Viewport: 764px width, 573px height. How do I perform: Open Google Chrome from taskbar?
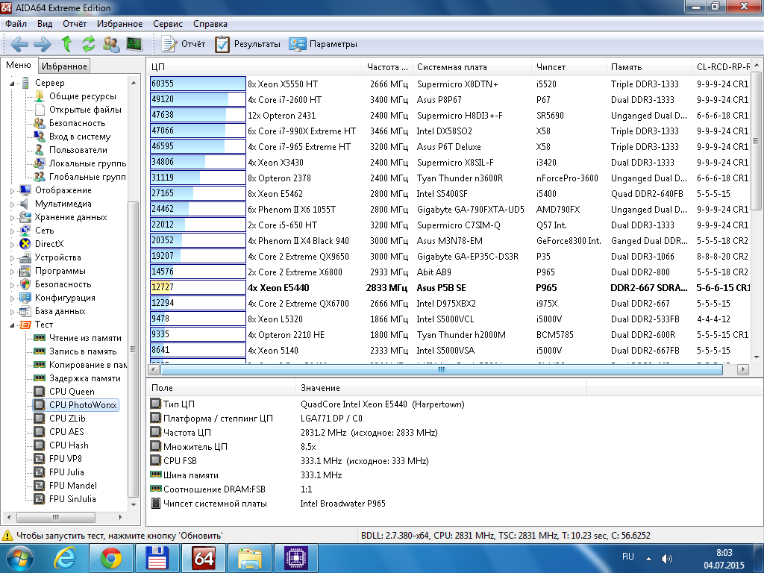click(x=110, y=558)
